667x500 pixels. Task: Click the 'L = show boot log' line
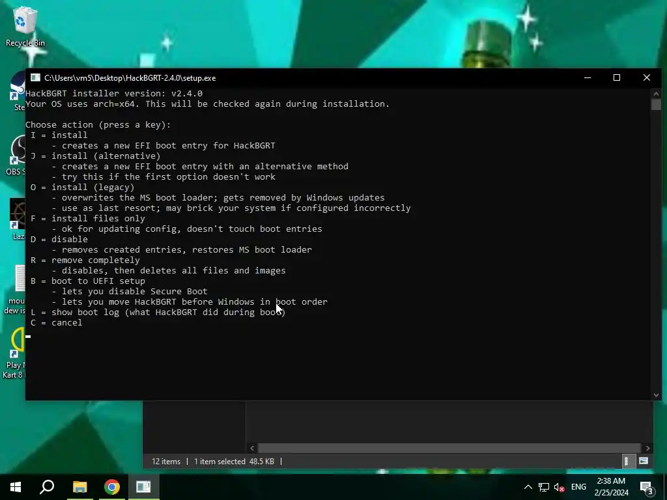click(158, 312)
